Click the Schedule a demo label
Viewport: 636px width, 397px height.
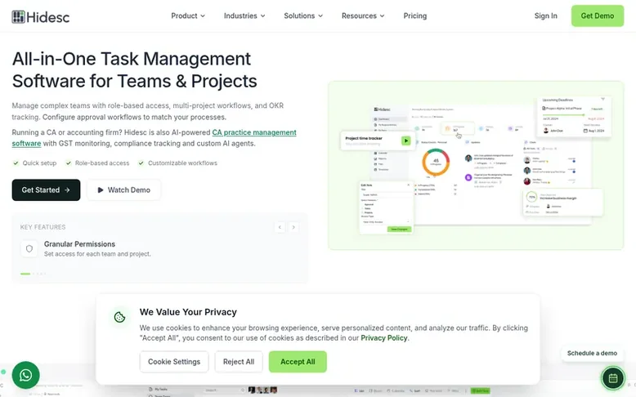tap(592, 353)
